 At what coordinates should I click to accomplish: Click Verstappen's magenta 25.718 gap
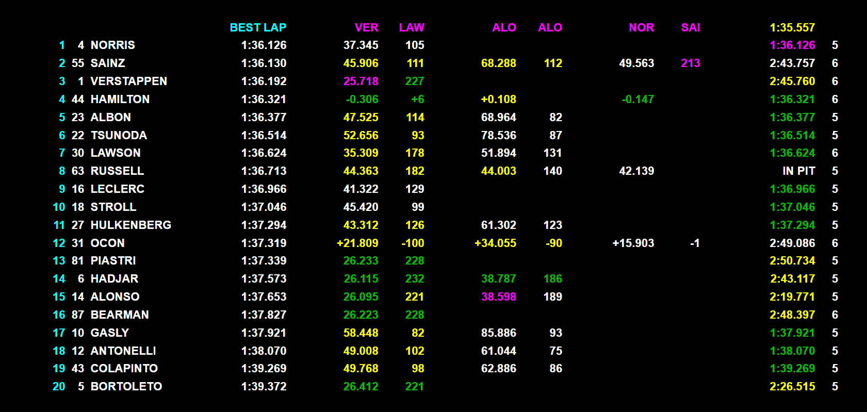pyautogui.click(x=361, y=81)
